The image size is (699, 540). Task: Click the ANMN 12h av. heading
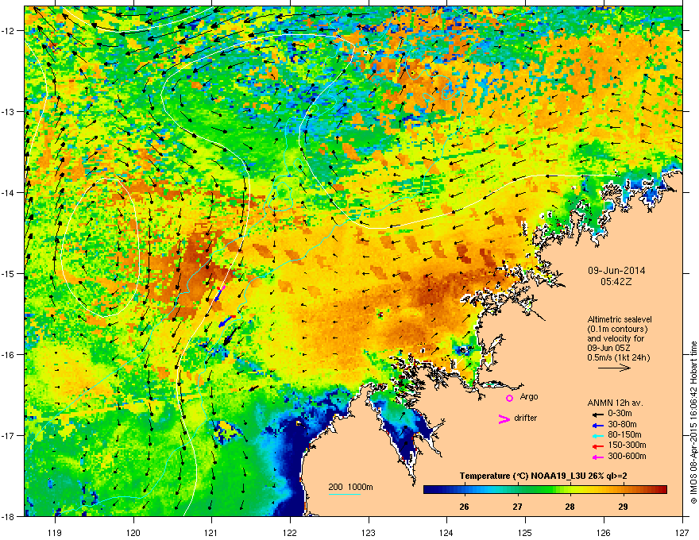click(x=615, y=403)
